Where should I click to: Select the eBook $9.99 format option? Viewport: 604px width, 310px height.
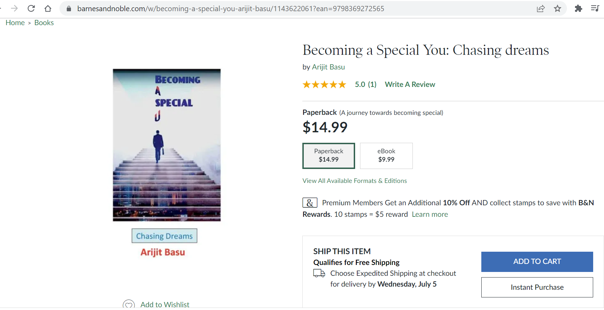386,156
